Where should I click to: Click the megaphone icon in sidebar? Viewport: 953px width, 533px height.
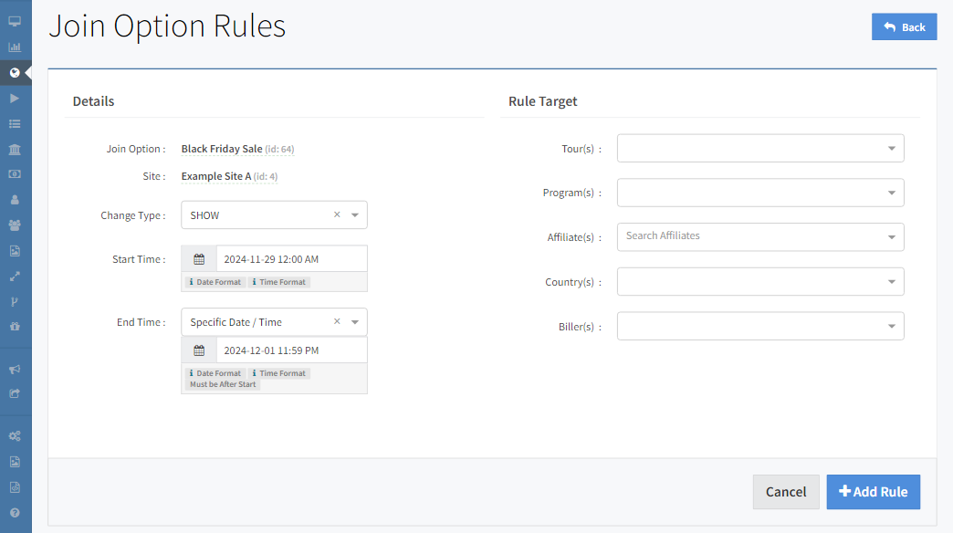coord(15,370)
